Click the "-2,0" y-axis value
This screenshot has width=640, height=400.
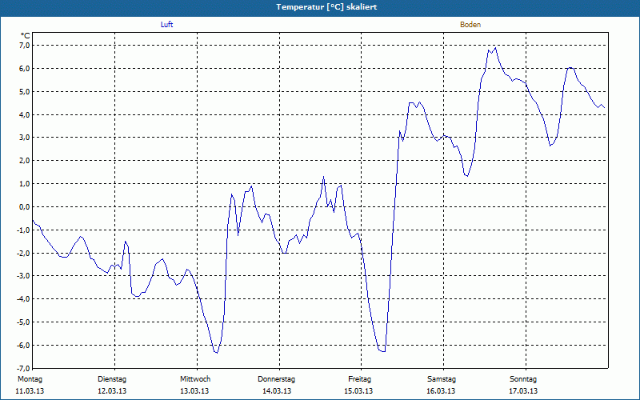coord(24,253)
